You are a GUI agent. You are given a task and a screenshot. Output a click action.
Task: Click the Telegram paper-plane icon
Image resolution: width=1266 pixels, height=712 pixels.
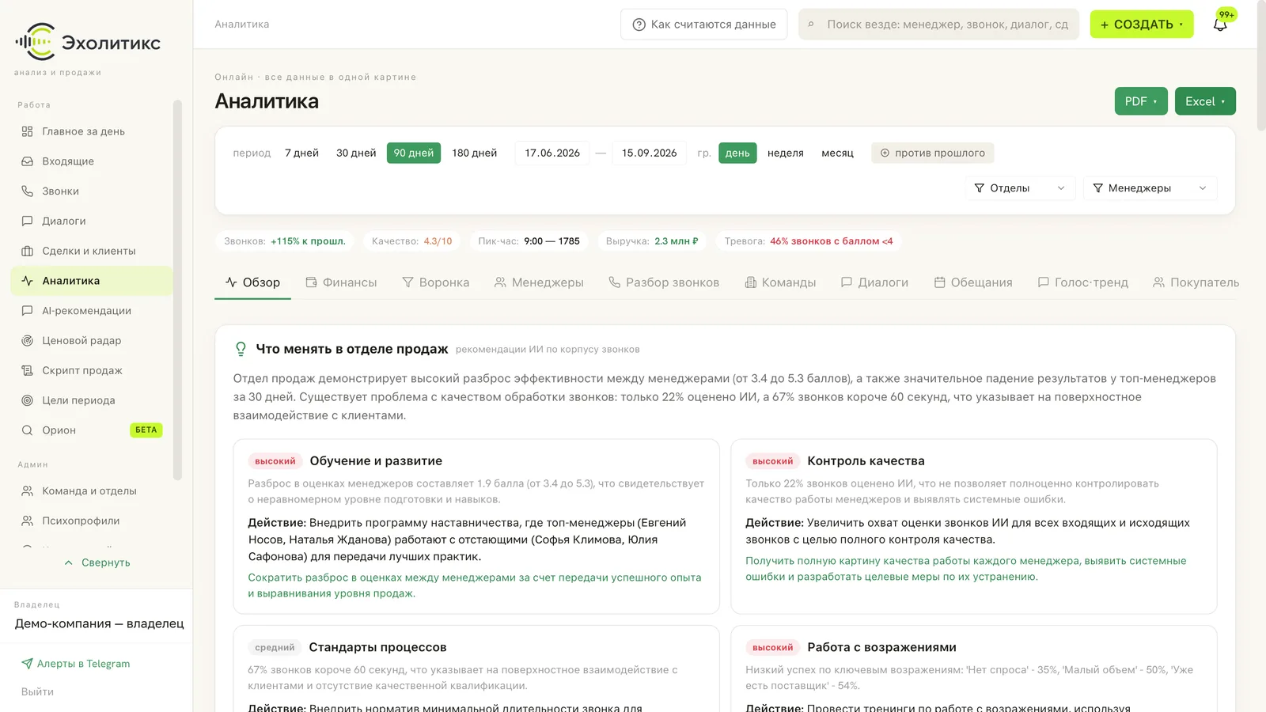point(27,664)
